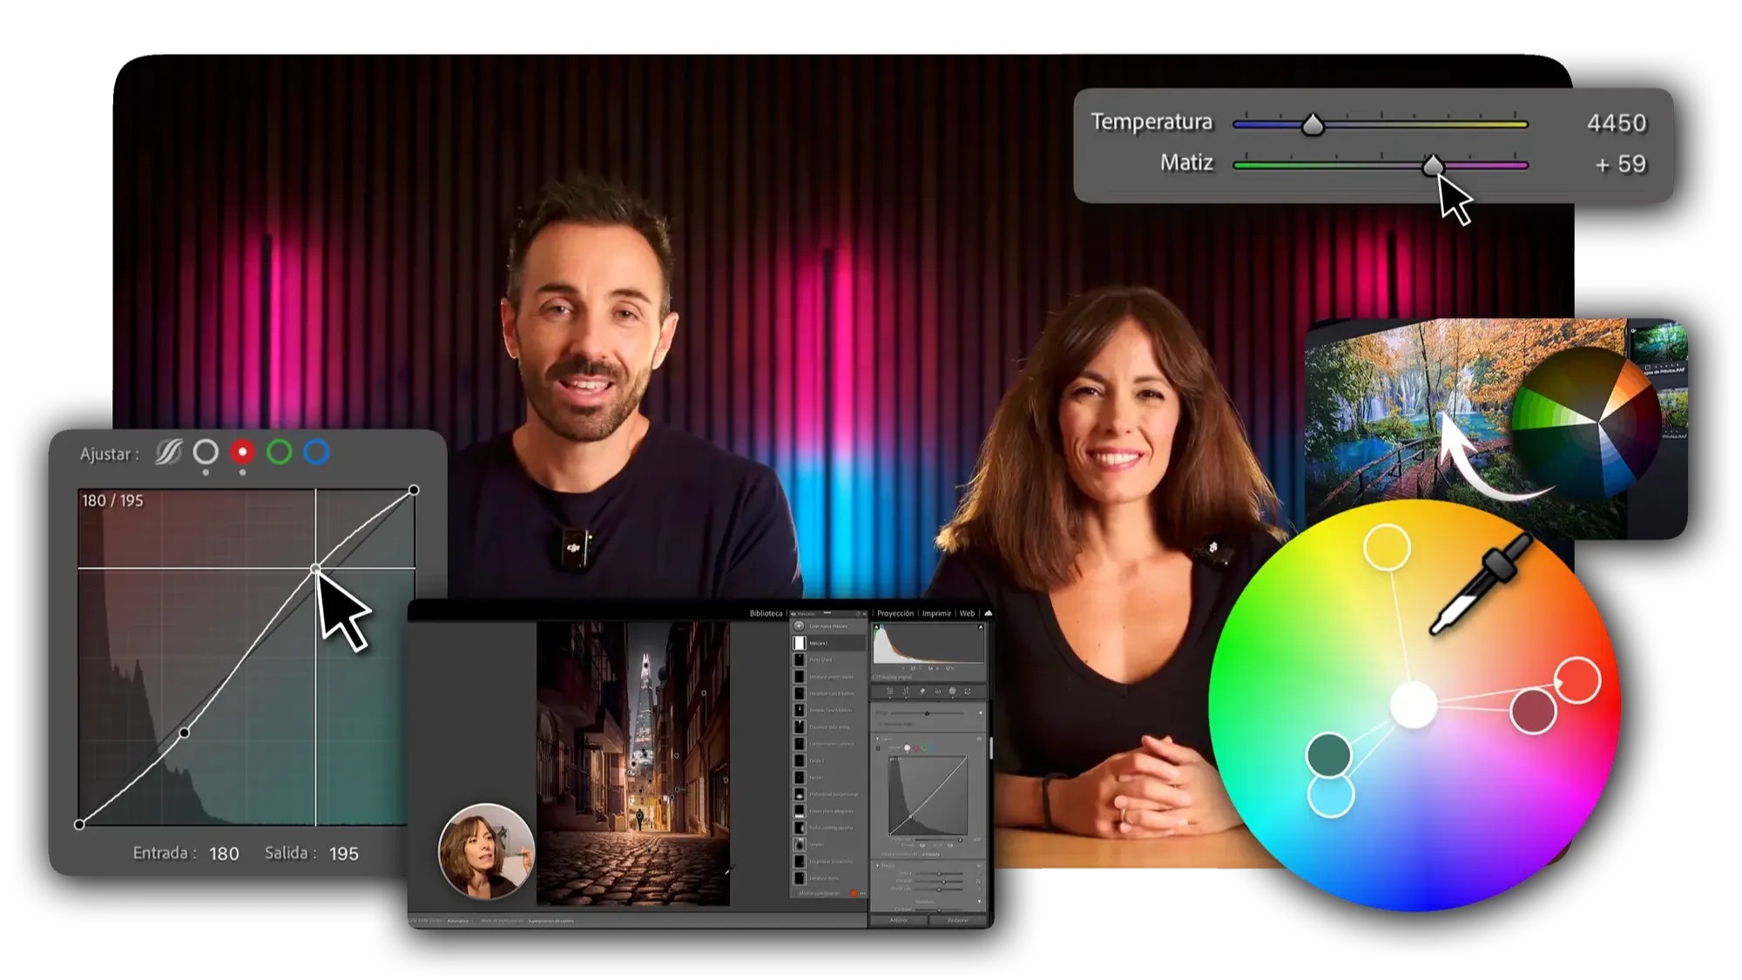
Task: Click the help icon in Máscaras panel header
Action: [858, 614]
